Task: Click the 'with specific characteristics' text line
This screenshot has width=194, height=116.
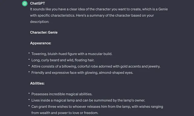Action: (92, 15)
